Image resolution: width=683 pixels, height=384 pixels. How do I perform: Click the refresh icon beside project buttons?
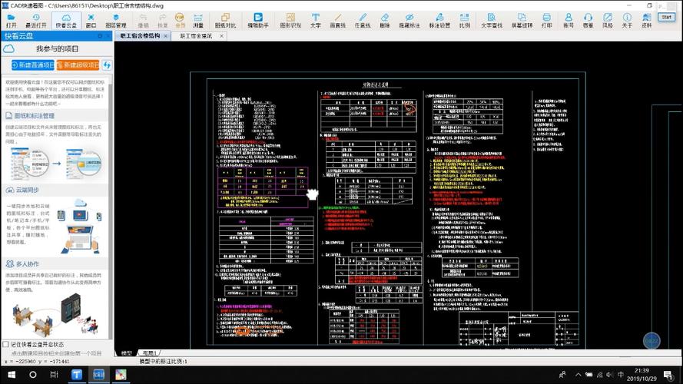coord(107,65)
